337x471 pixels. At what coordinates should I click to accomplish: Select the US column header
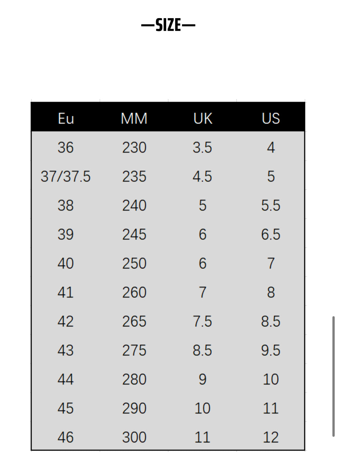pyautogui.click(x=271, y=119)
